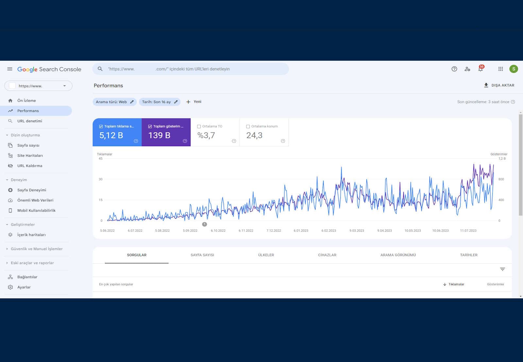Add a new filter with Yeni button

tap(194, 102)
